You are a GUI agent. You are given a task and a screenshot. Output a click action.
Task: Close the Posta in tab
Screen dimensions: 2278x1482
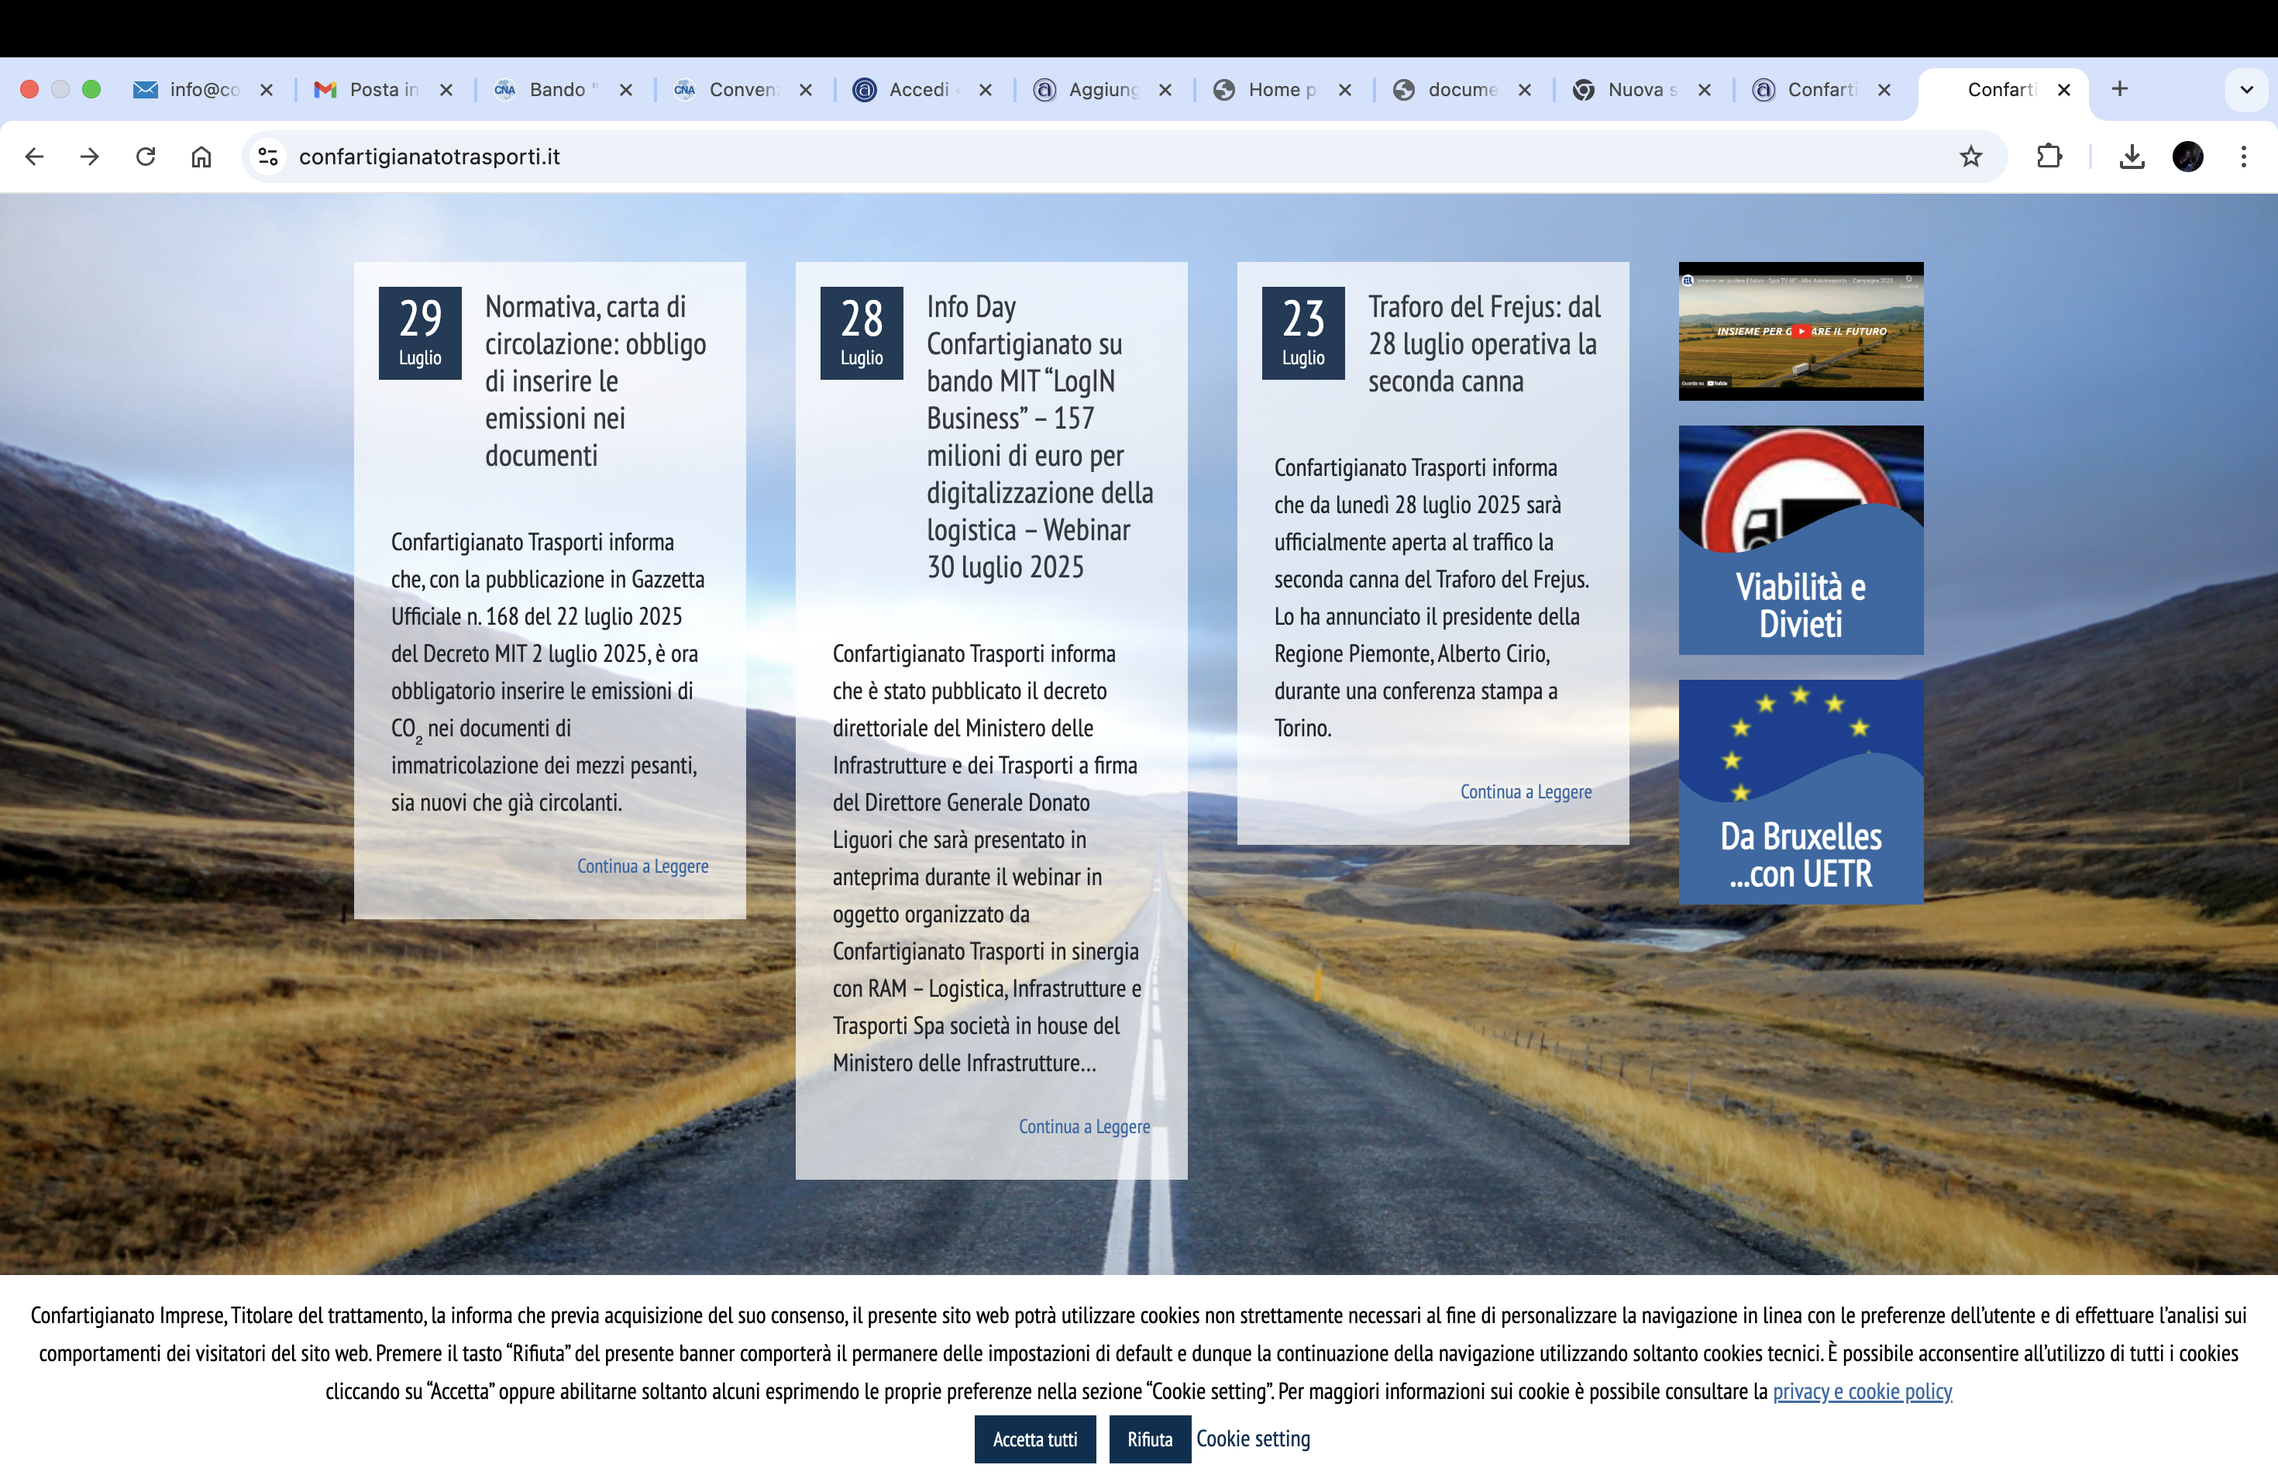[446, 89]
